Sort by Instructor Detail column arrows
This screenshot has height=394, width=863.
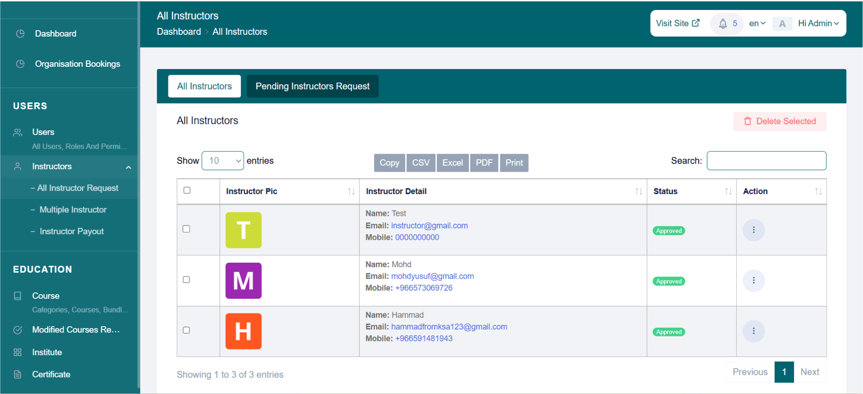click(x=639, y=191)
